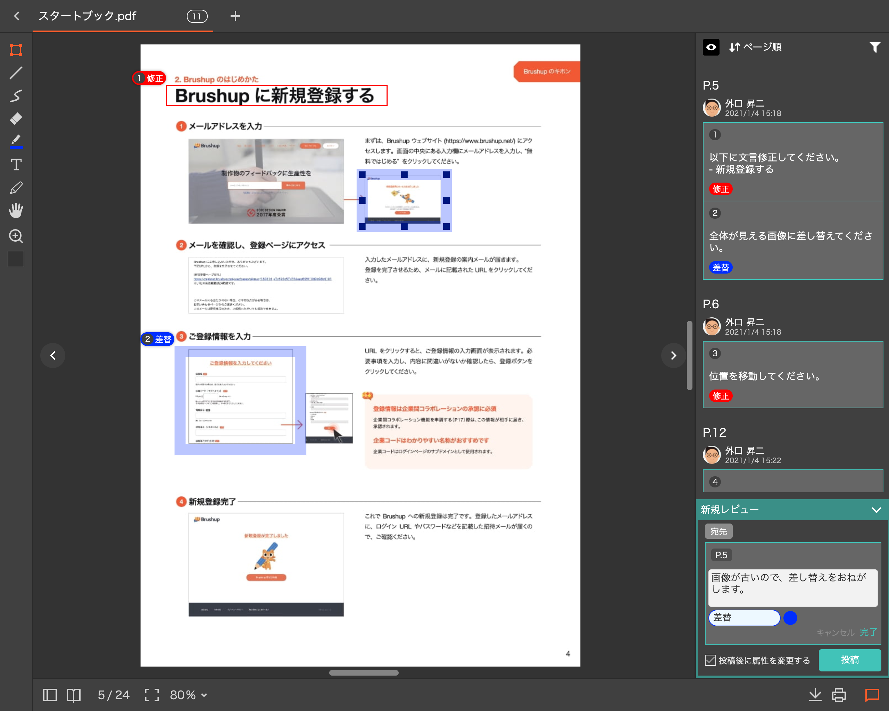Open the print dialog
This screenshot has height=711, width=889.
click(x=839, y=695)
